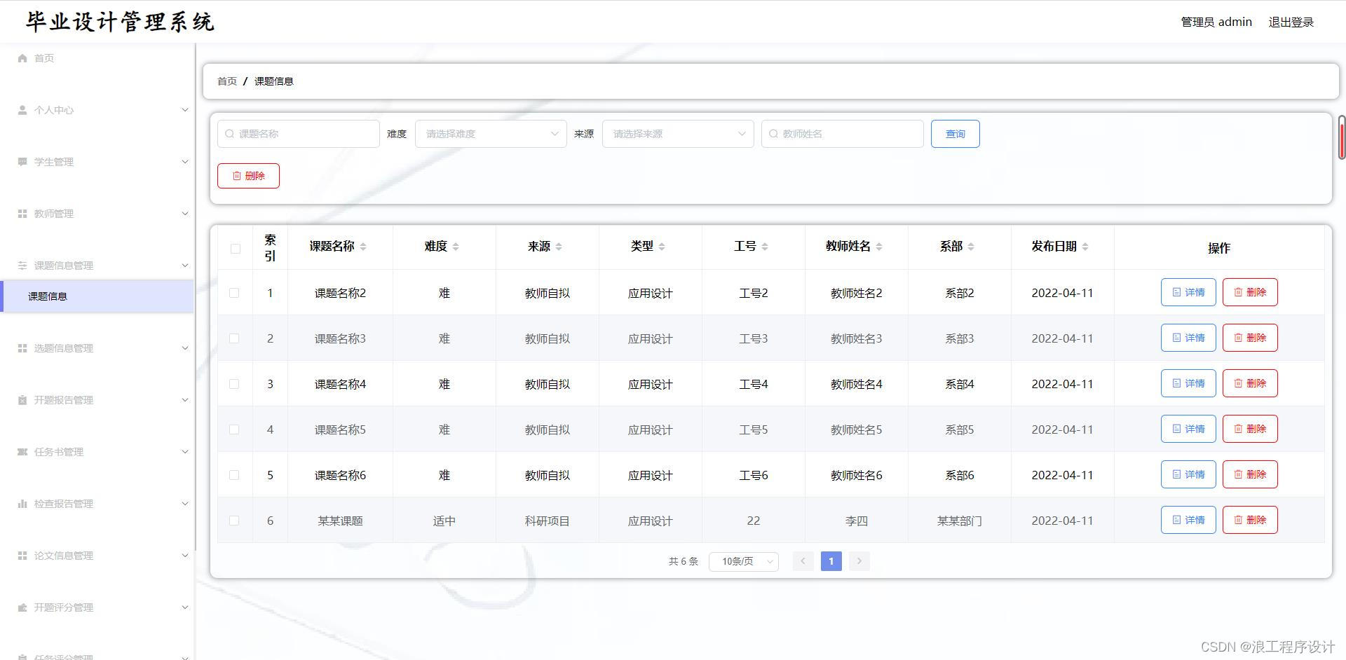This screenshot has height=660, width=1346.
Task: Expand the 选题信息管理 menu chevron
Action: point(185,348)
